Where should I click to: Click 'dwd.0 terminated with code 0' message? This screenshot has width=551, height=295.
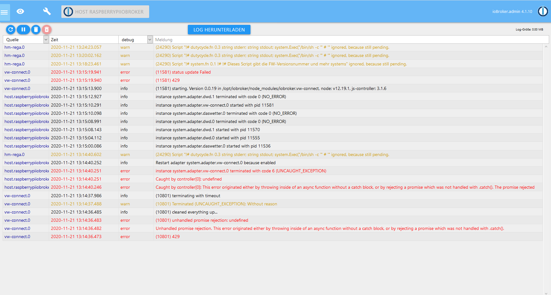point(221,121)
